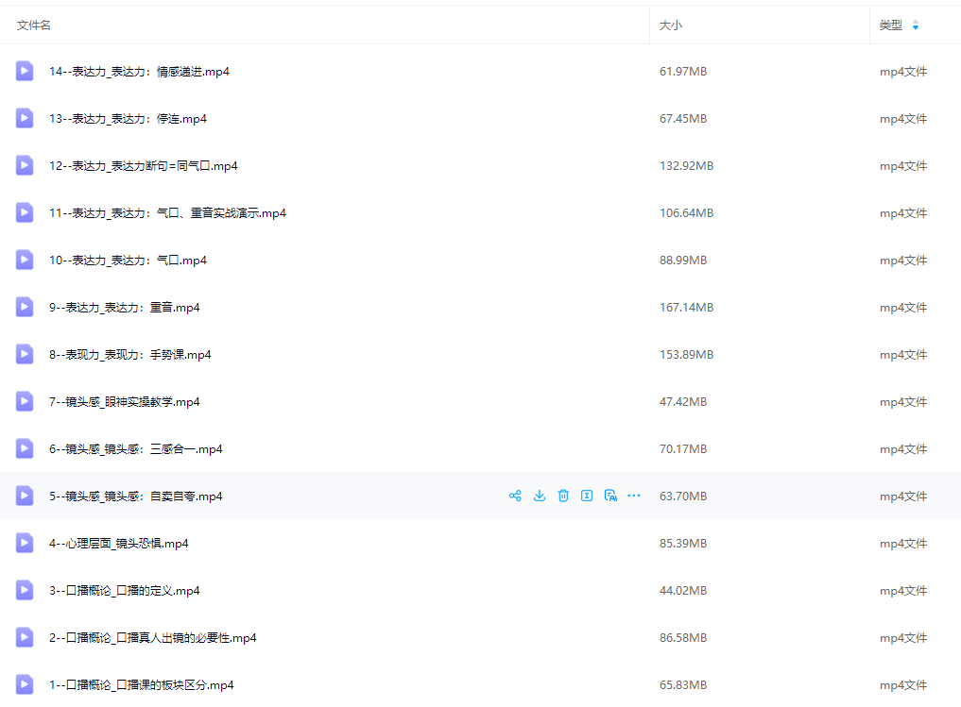Toggle the 类型 column sort arrows
Viewport: 961px width, 707px height.
click(915, 25)
